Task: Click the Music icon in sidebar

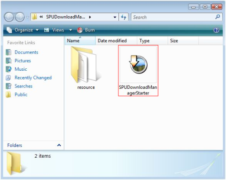Action: (9, 69)
